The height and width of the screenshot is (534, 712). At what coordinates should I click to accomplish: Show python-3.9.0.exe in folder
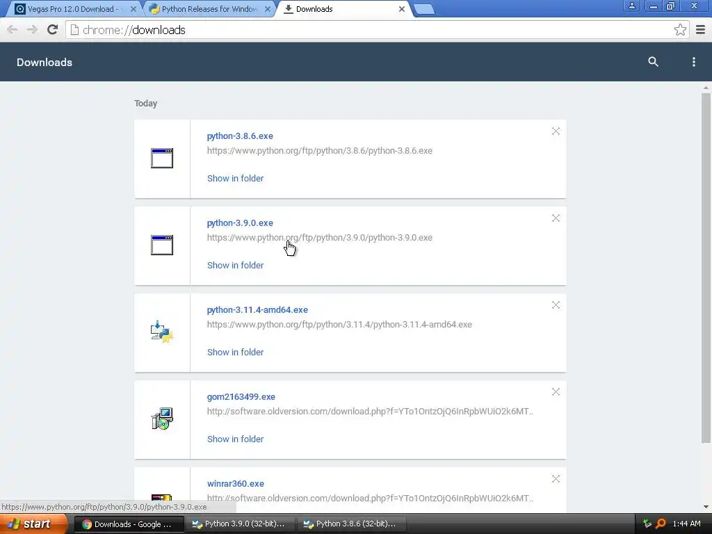[235, 265]
